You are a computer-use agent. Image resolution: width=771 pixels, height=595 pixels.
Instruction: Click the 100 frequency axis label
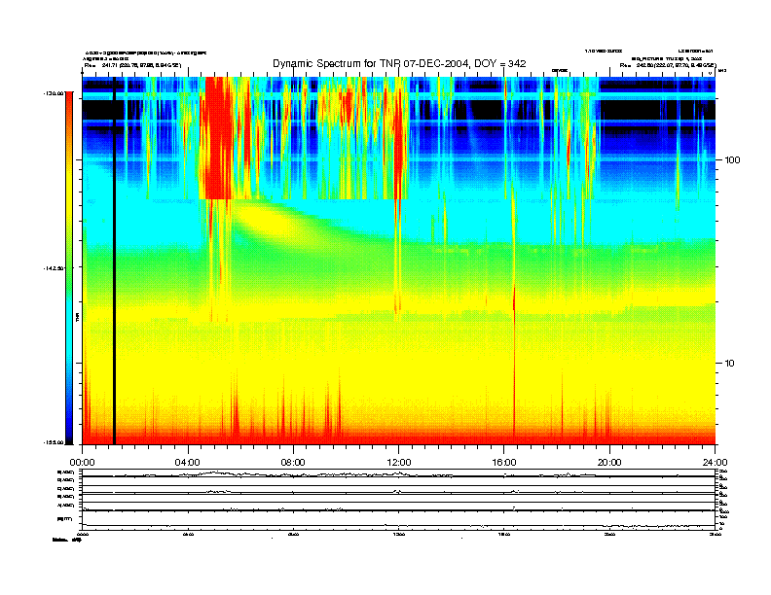[732, 160]
